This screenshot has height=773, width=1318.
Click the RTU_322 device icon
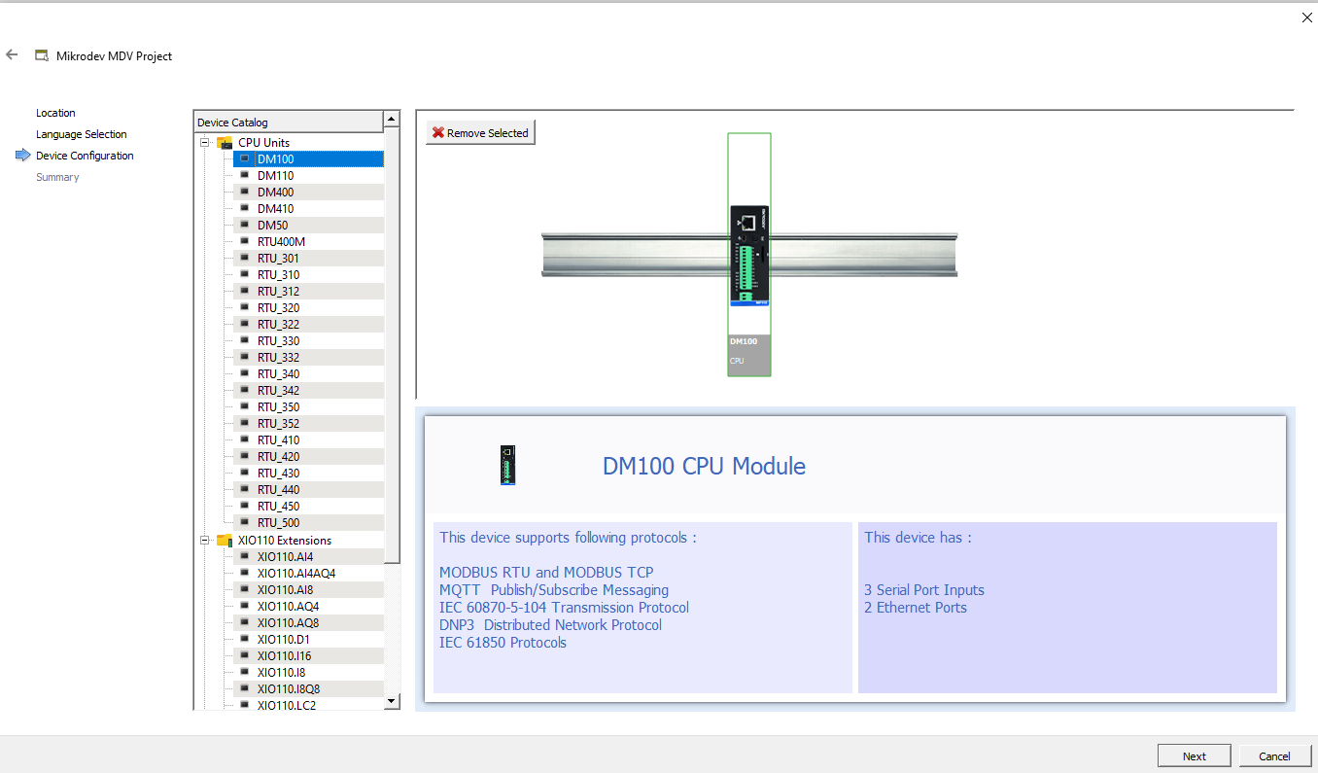[x=245, y=324]
